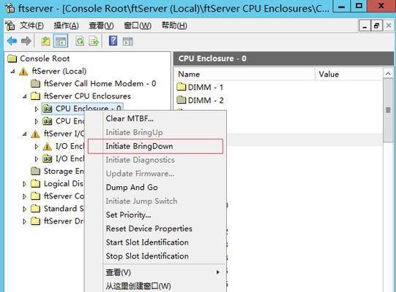The image size is (396, 292).
Task: Click the ftserver title bar icon
Action: point(10,8)
